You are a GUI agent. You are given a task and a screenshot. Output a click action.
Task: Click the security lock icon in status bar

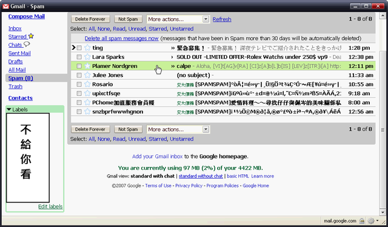click(x=362, y=220)
